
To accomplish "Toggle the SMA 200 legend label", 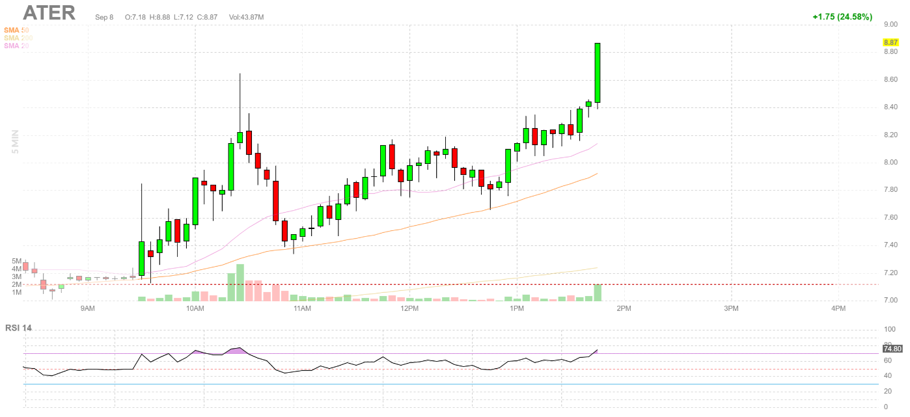I will click(x=18, y=38).
